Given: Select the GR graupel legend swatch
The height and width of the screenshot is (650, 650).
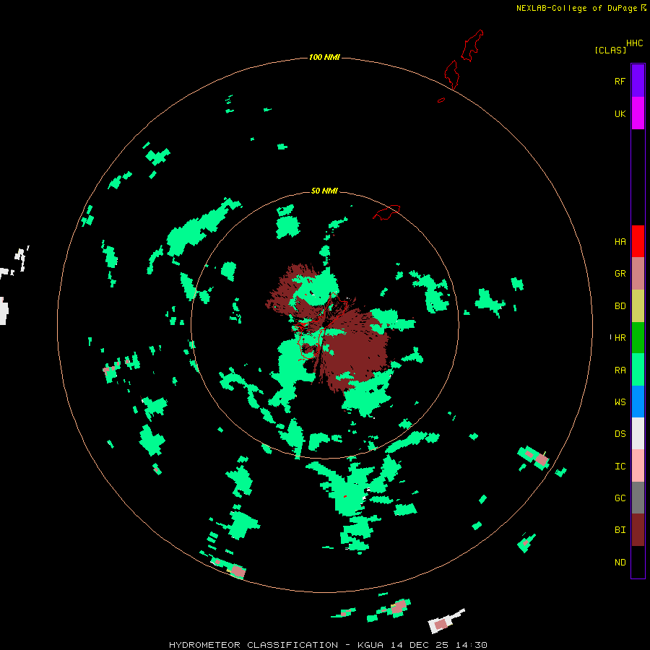Looking at the screenshot, I should coord(638,274).
